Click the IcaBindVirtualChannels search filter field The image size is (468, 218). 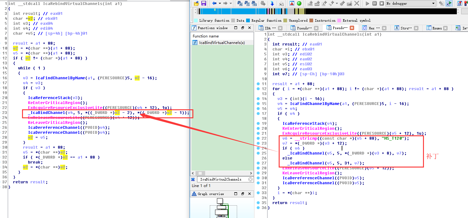click(x=222, y=179)
